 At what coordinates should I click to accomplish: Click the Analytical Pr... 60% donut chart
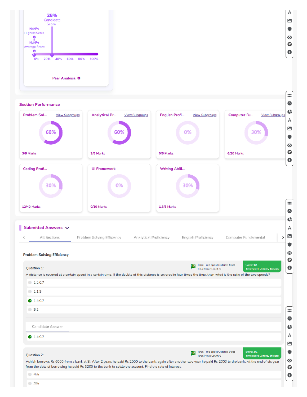pos(119,133)
